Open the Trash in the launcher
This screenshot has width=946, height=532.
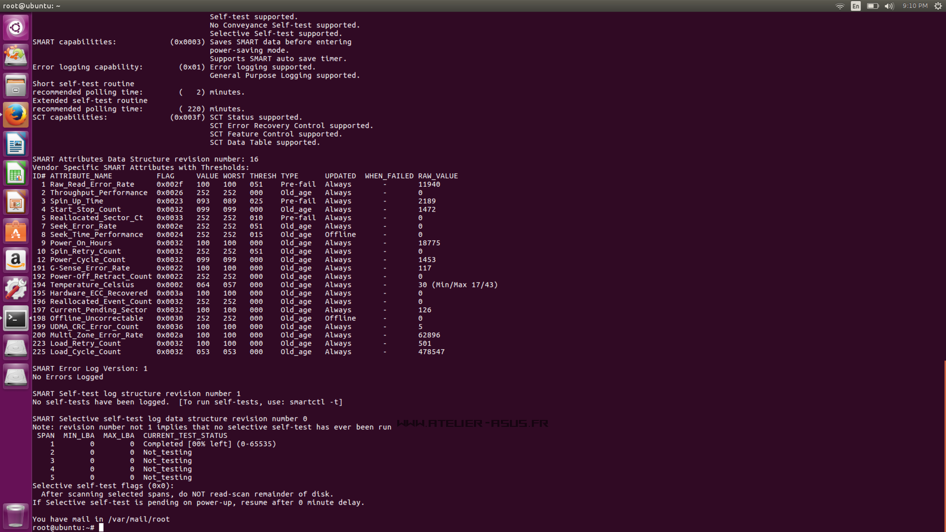(x=15, y=516)
